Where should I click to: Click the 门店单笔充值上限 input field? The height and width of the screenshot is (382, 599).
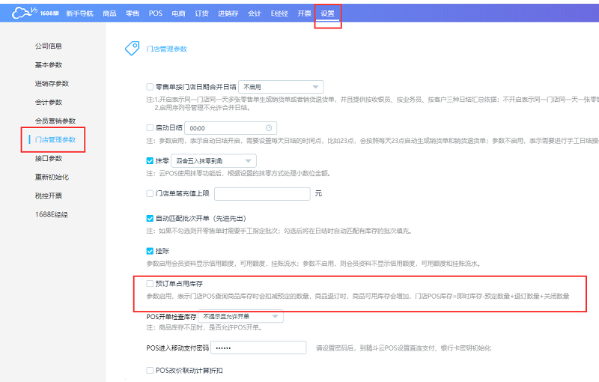(x=262, y=194)
